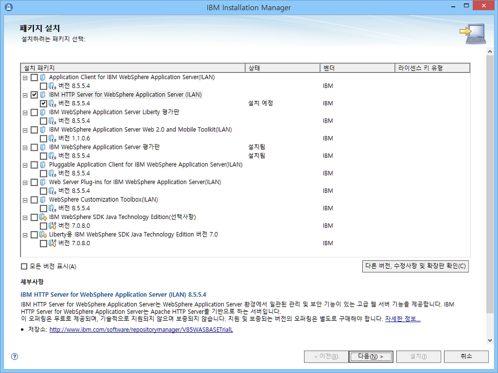Screen dimensions: 498x373
Task: Collapse Web Server Plug-ins node
Action: click(x=25, y=182)
